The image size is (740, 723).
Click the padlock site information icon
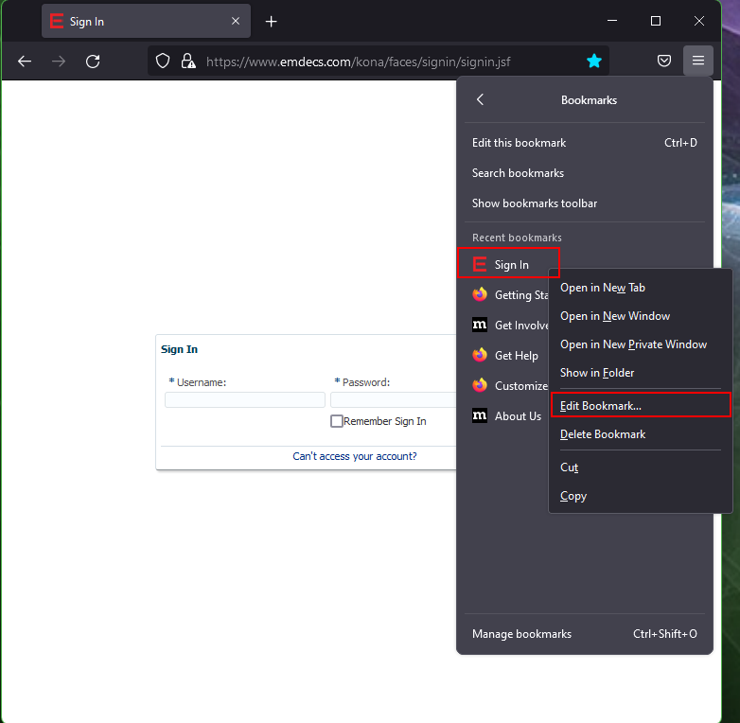(188, 61)
